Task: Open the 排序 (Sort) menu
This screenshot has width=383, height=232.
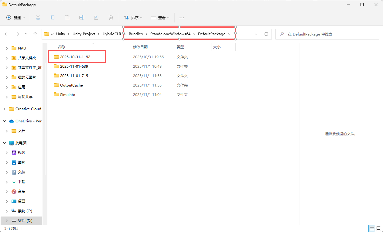Action: pyautogui.click(x=133, y=18)
